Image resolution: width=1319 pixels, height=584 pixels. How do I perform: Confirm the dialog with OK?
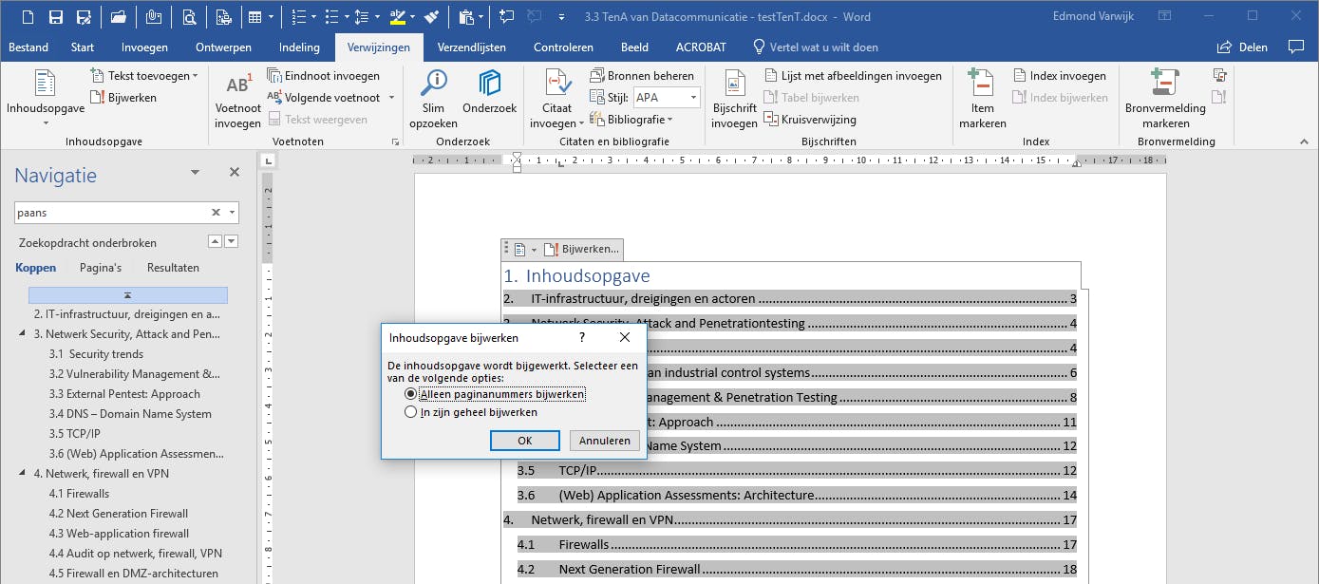click(x=524, y=441)
